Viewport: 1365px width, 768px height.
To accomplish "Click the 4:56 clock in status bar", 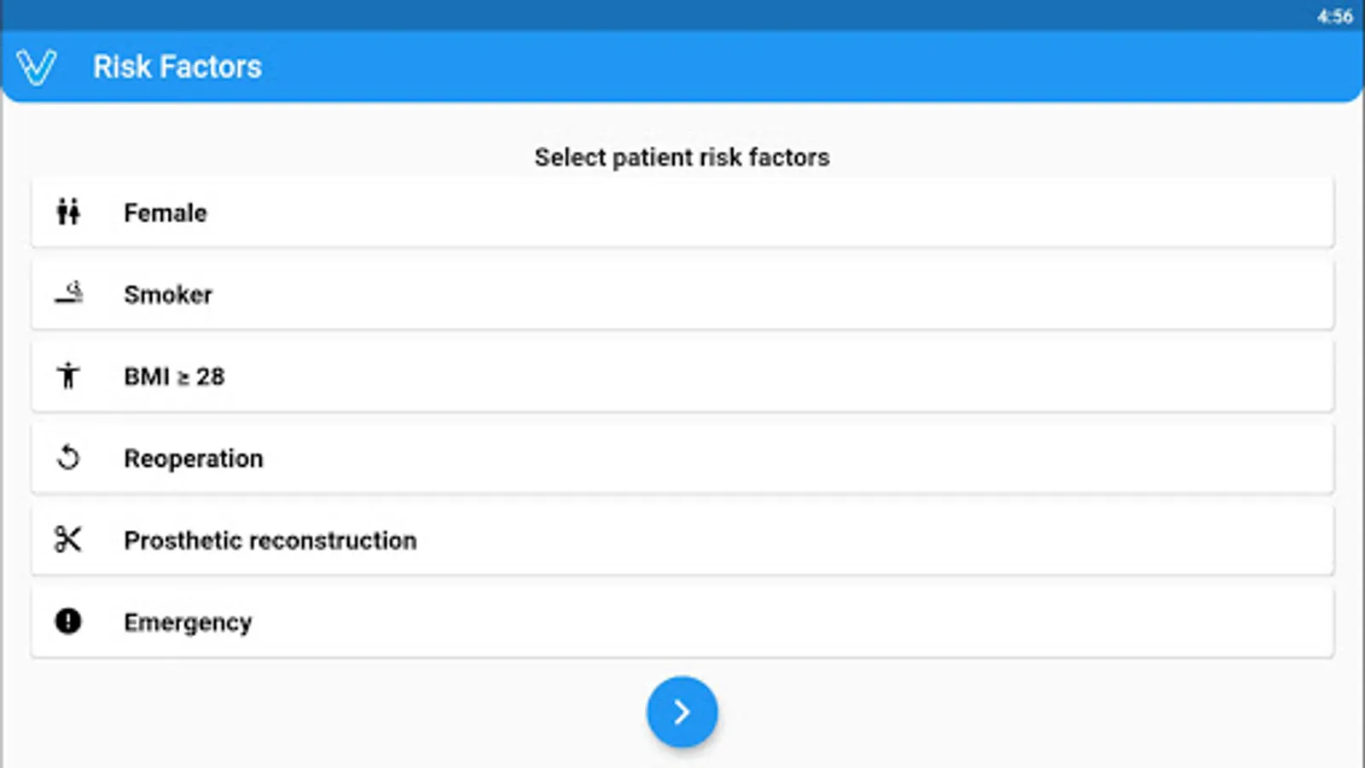I will (1334, 16).
